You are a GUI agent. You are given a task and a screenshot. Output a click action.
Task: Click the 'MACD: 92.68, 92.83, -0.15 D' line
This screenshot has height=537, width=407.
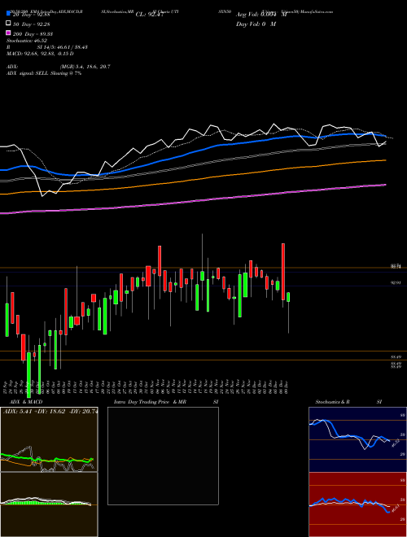coord(40,54)
